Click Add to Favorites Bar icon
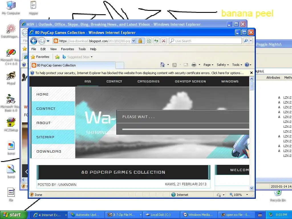Screen dimensions: 292x219 pyautogui.click(x=57, y=57)
